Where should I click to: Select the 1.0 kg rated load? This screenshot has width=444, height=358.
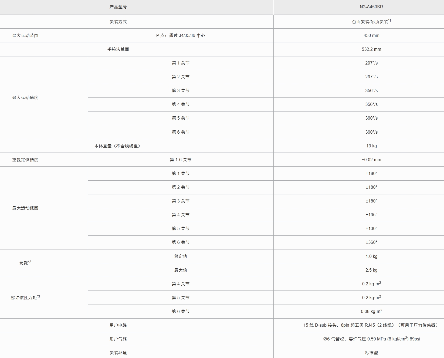[x=371, y=256]
